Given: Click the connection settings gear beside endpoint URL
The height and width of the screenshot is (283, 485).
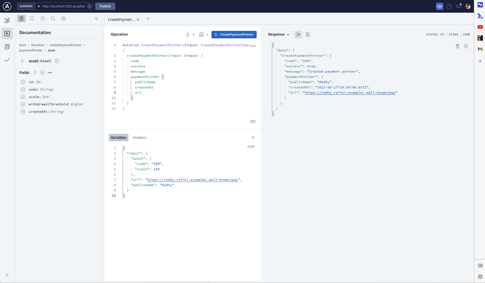Looking at the screenshot, I should pyautogui.click(x=89, y=6).
